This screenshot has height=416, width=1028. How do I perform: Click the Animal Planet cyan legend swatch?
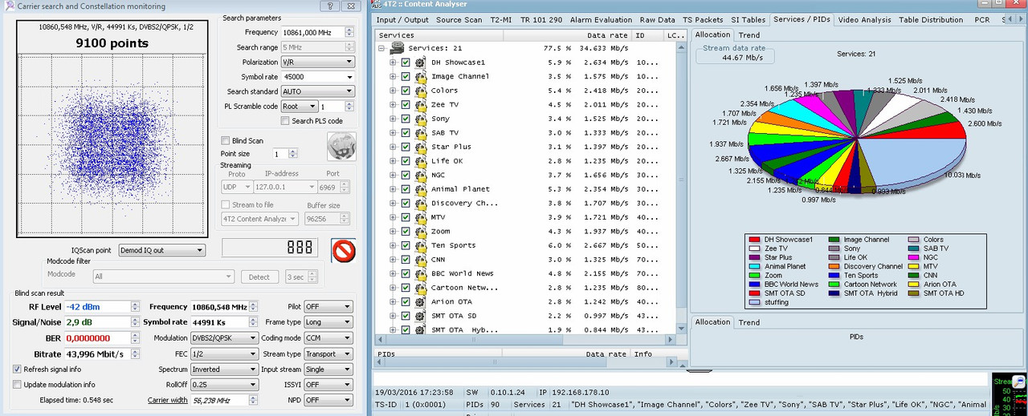coord(755,266)
